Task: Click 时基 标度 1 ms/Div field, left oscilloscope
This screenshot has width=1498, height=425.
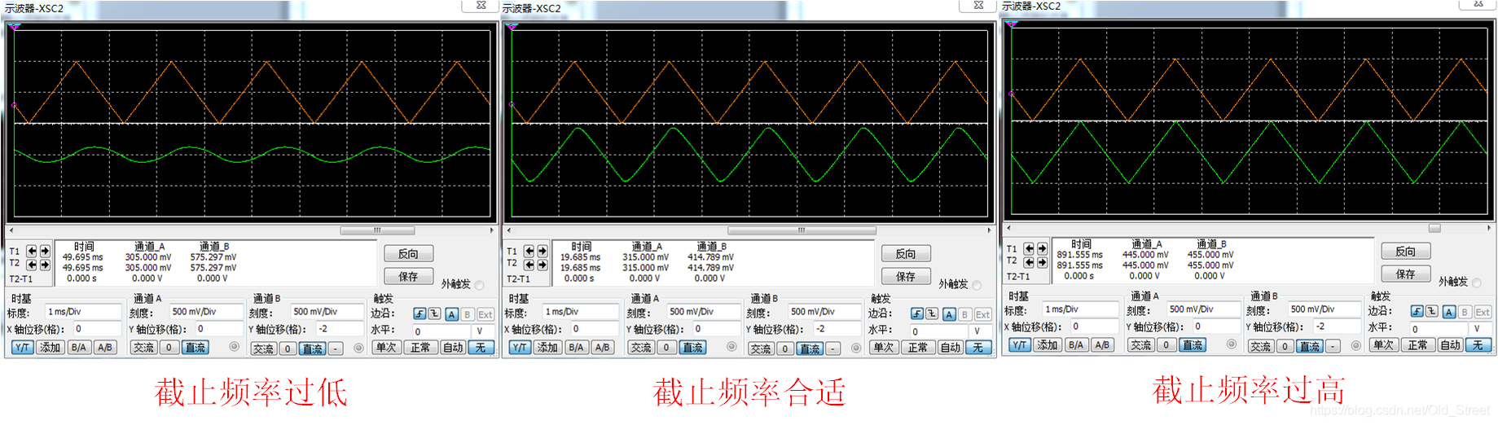Action: click(83, 312)
